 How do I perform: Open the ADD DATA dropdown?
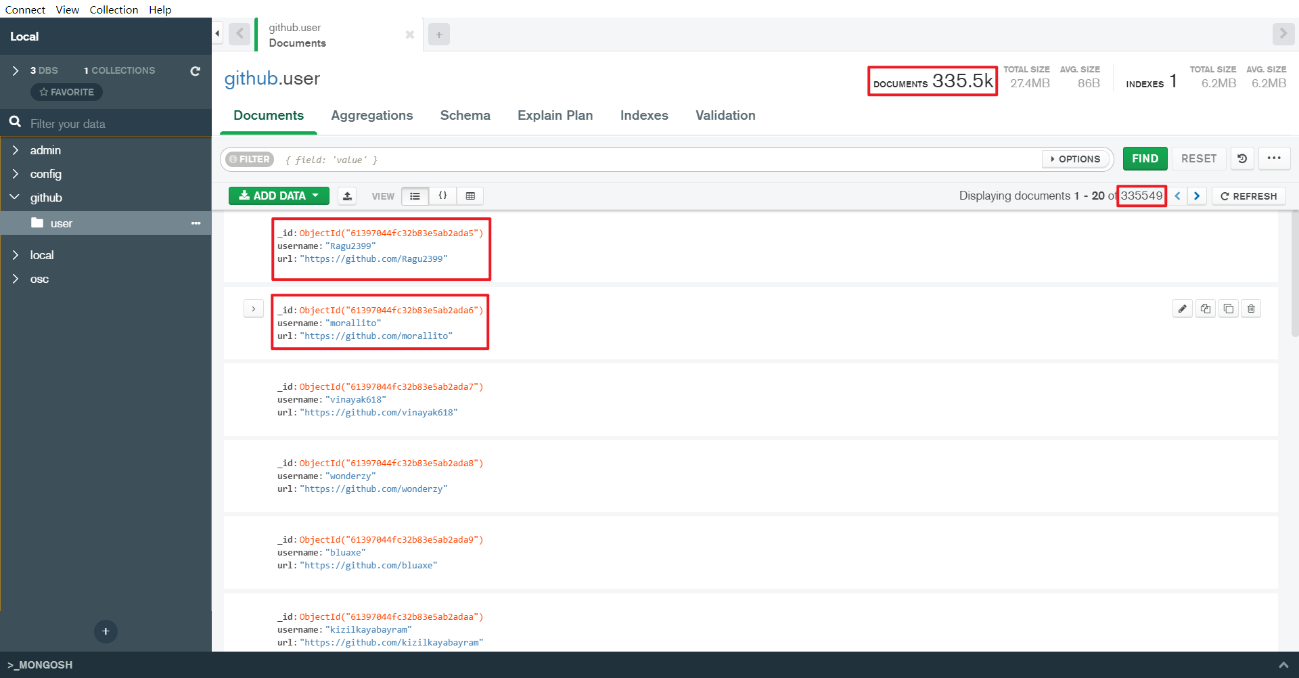coord(279,196)
